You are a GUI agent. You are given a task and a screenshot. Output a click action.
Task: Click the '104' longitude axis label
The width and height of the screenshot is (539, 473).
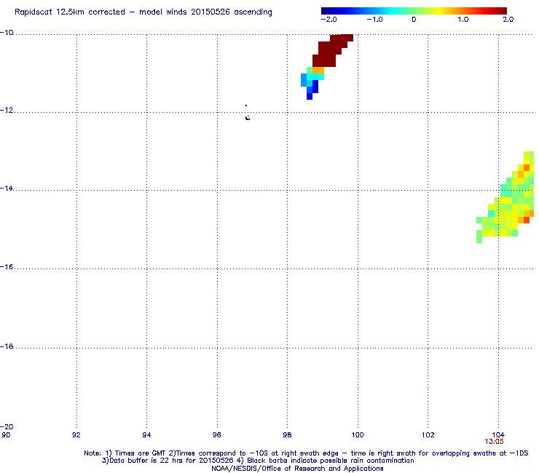[498, 435]
